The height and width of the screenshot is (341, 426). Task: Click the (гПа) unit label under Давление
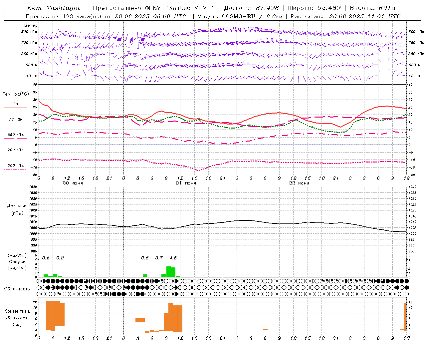pos(17,213)
